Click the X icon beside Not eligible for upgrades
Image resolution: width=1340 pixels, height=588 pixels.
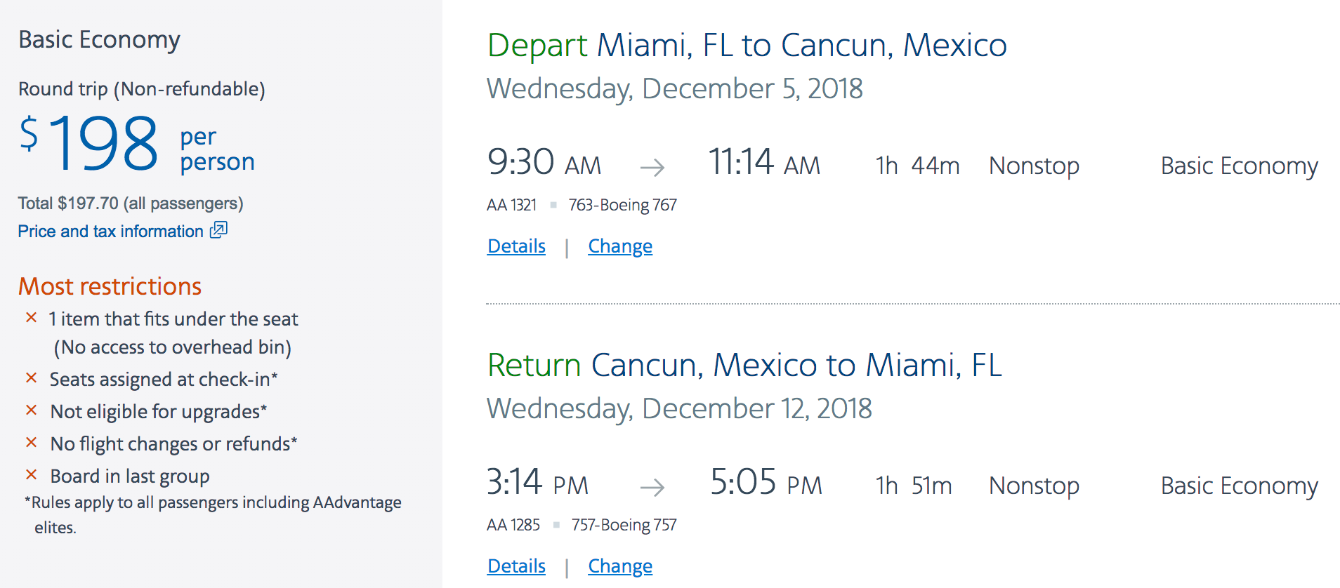pos(32,410)
